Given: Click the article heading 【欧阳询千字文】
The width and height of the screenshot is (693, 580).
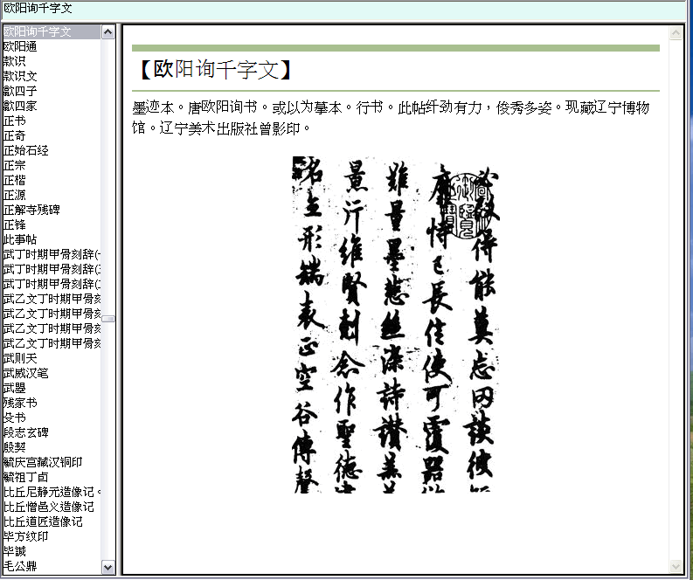Looking at the screenshot, I should click(x=215, y=70).
